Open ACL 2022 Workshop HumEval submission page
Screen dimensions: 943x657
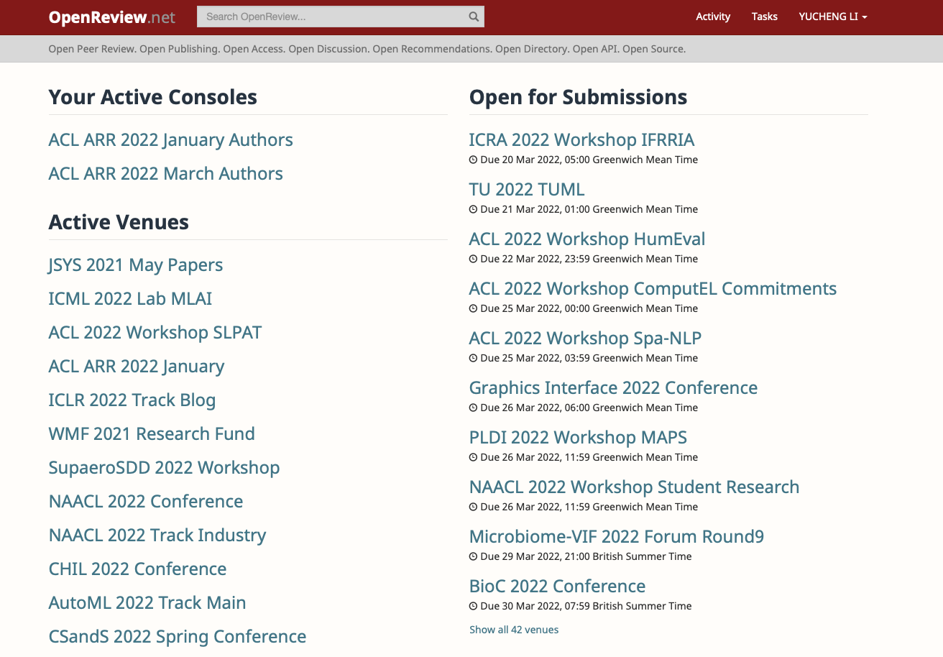pyautogui.click(x=586, y=239)
